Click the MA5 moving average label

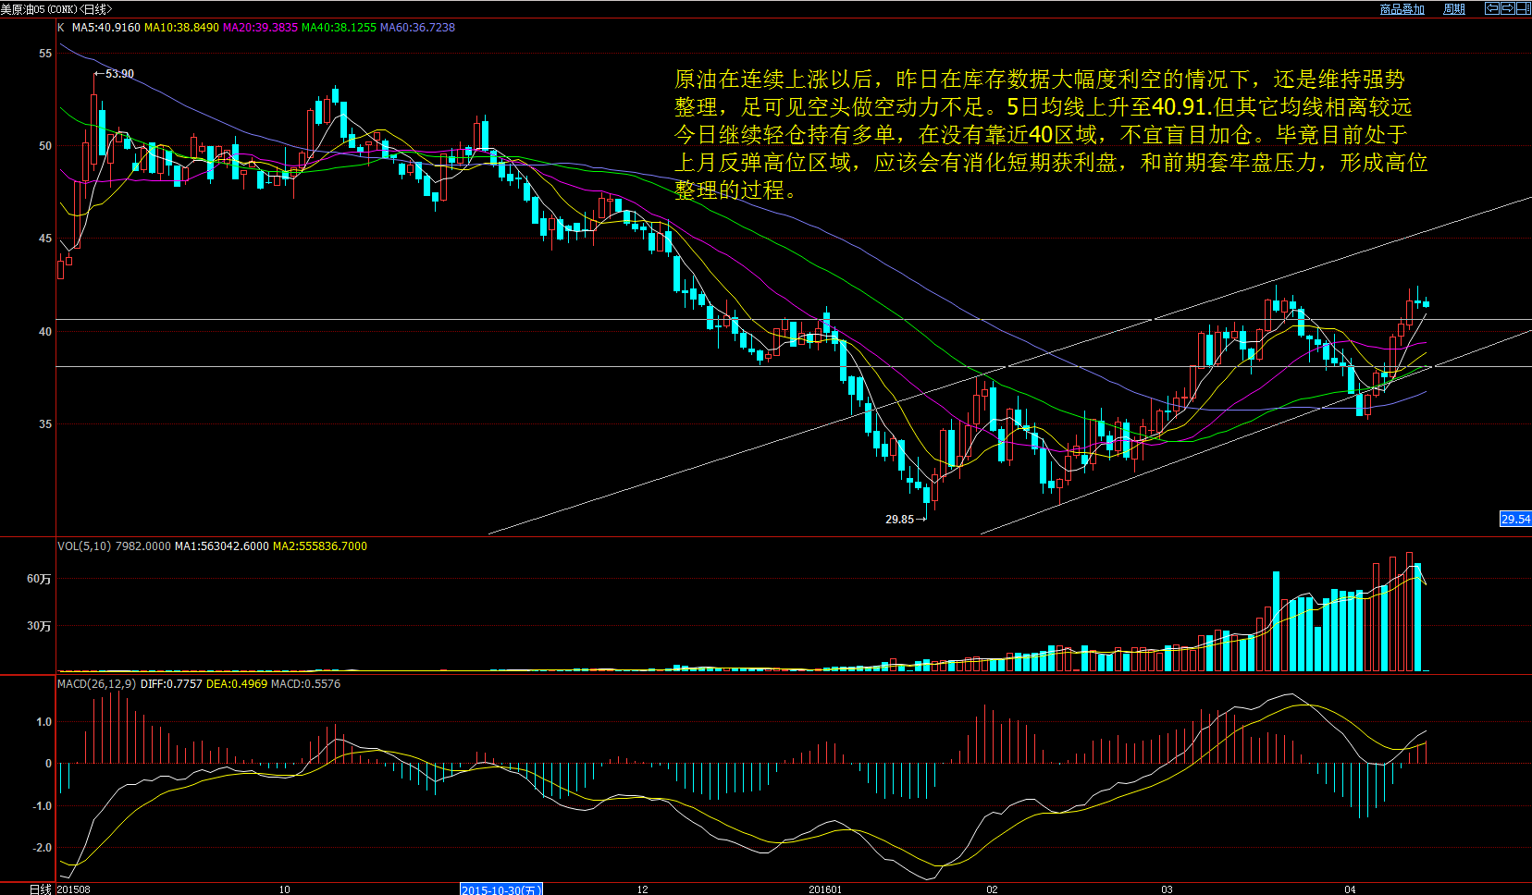pos(106,28)
